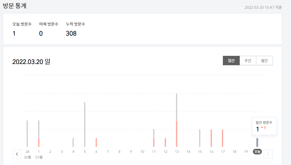Image resolution: width=291 pixels, height=165 pixels.
Task: Click date label 7 on axis
Action: pos(108,152)
